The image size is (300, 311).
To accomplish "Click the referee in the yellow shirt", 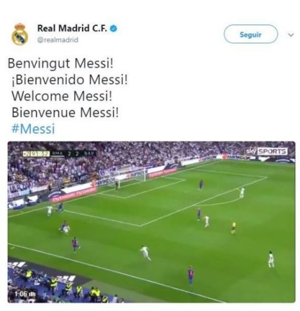I will 233,228.
